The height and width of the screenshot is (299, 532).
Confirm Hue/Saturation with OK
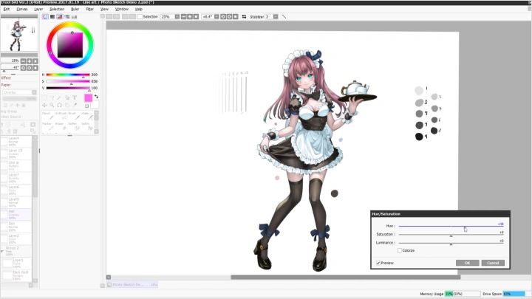tap(467, 263)
